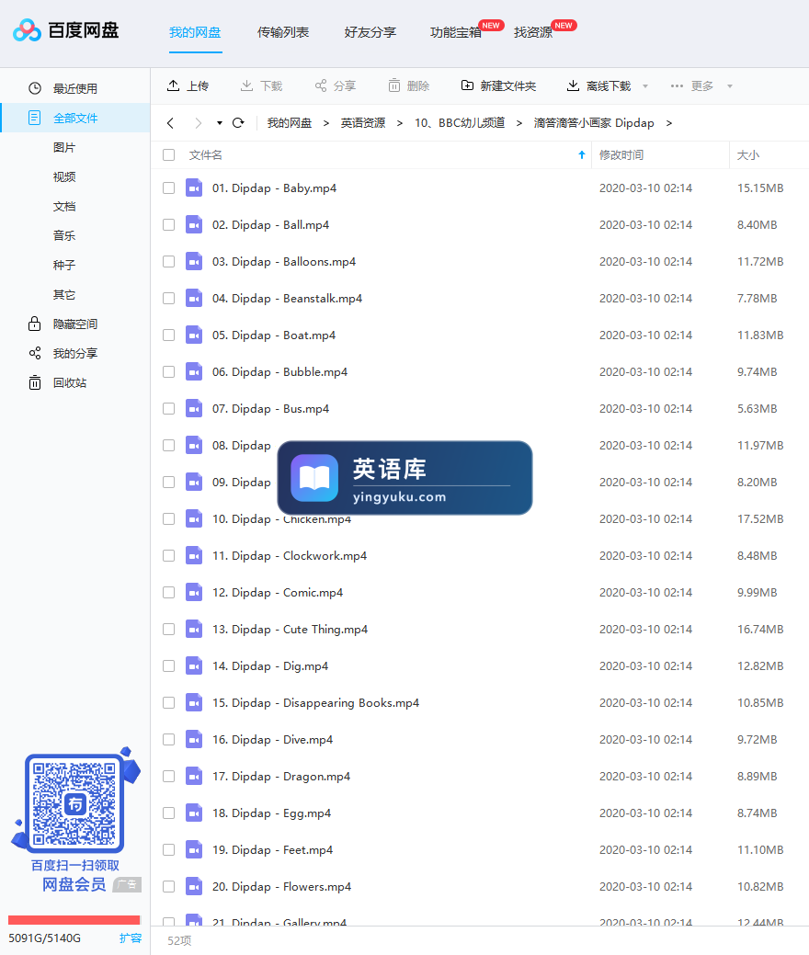Click the video icon of 14. Dipdap - Dig.mp4

click(194, 665)
